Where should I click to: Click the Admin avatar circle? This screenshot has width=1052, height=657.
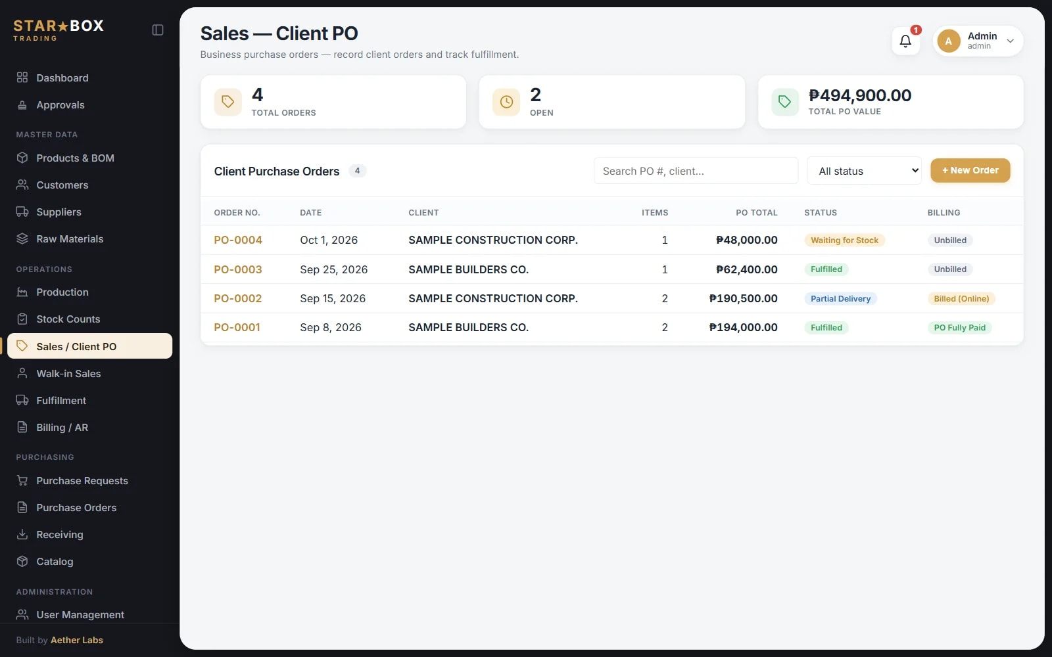[x=949, y=41]
